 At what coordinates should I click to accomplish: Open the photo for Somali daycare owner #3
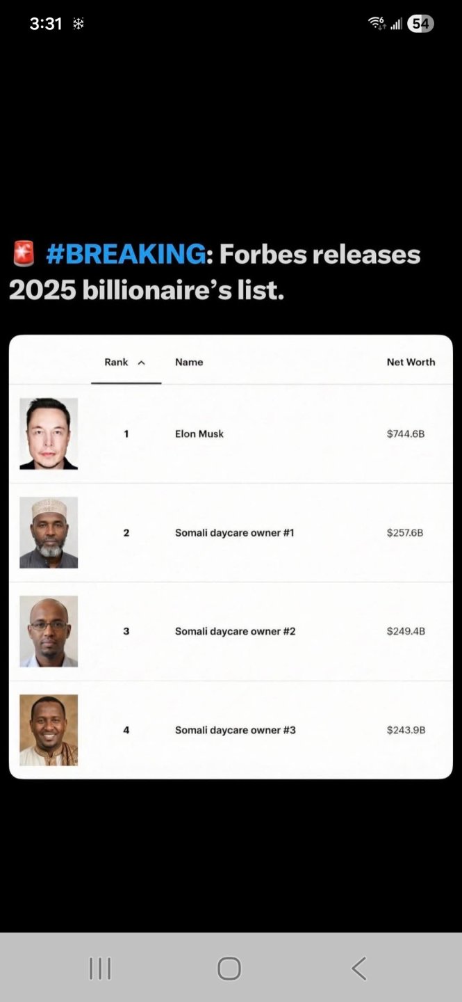(x=49, y=730)
